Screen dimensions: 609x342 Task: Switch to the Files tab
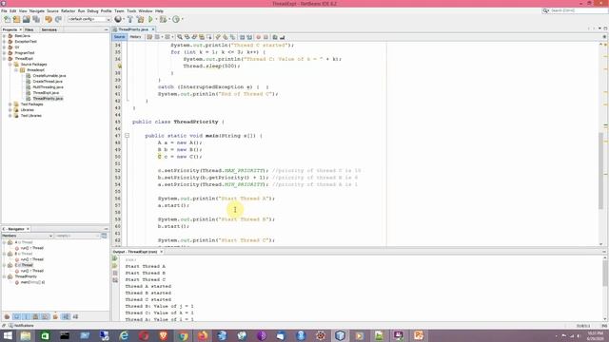29,29
